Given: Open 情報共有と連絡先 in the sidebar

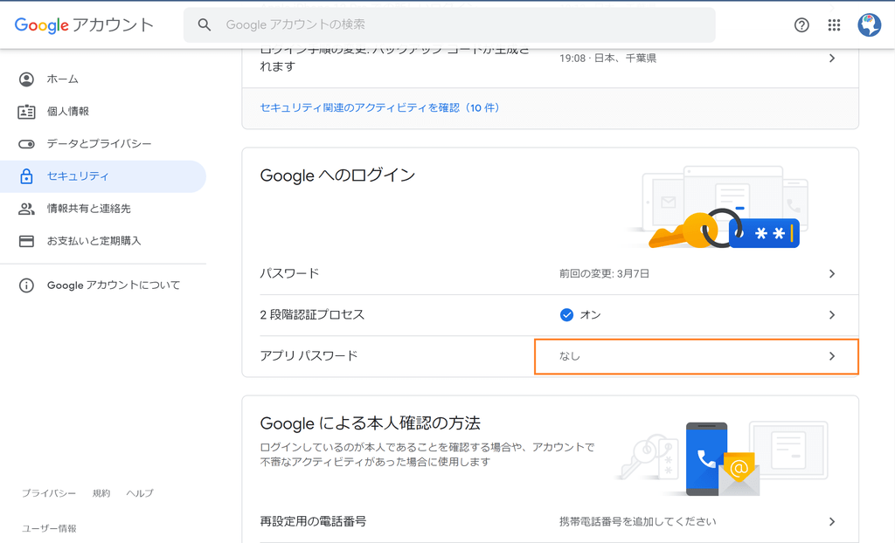Looking at the screenshot, I should click(x=103, y=209).
